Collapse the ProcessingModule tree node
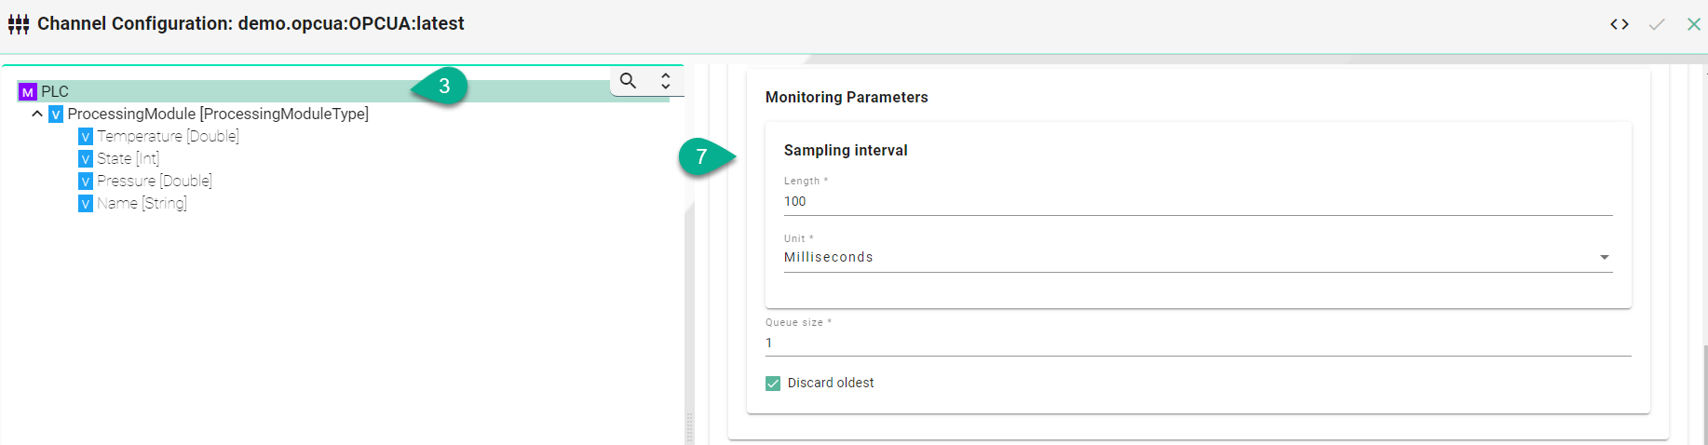 37,114
